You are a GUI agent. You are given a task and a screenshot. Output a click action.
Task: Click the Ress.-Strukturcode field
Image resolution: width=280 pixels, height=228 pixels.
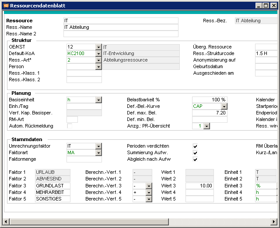coord(266,53)
